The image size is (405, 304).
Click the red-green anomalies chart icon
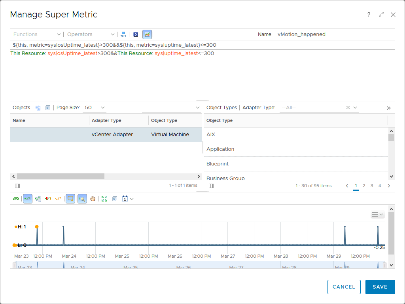click(x=48, y=199)
